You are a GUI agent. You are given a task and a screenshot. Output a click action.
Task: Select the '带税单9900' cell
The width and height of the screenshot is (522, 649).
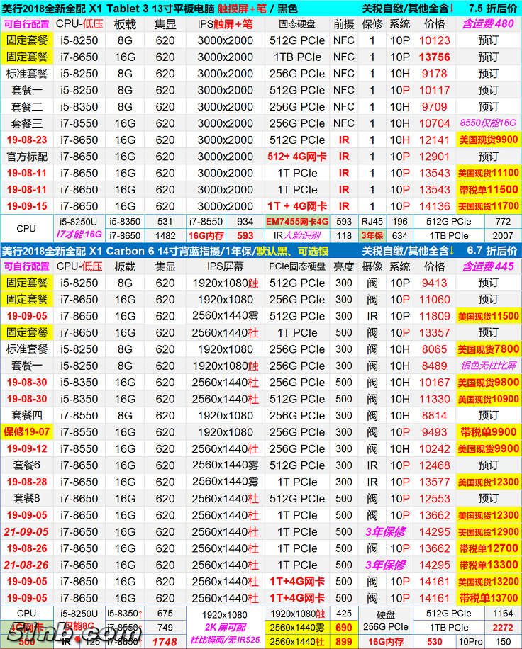[x=488, y=432]
